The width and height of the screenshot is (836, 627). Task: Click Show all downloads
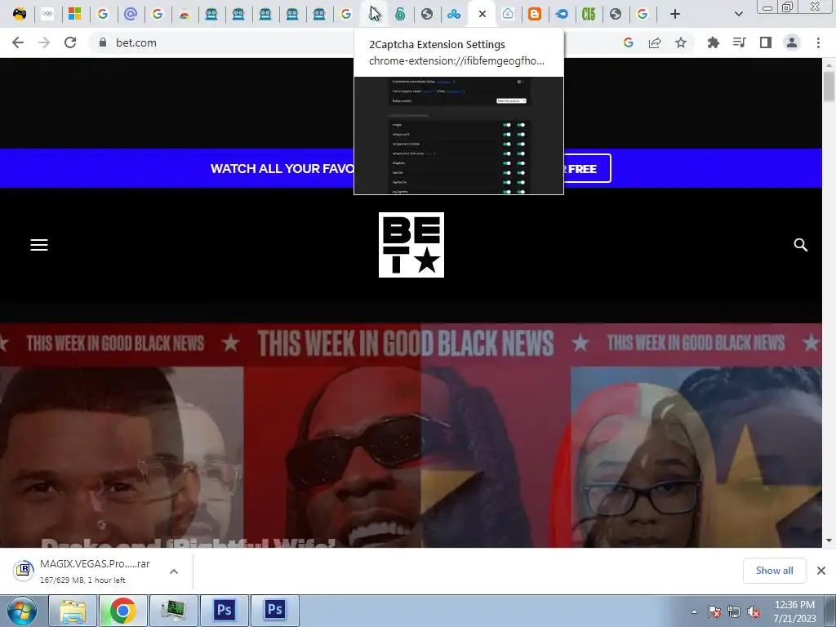tap(774, 571)
